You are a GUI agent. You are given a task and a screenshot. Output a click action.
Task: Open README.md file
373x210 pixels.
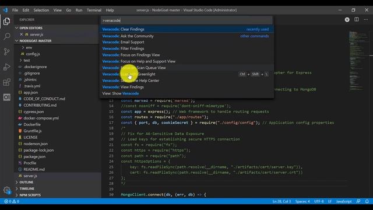click(x=34, y=170)
